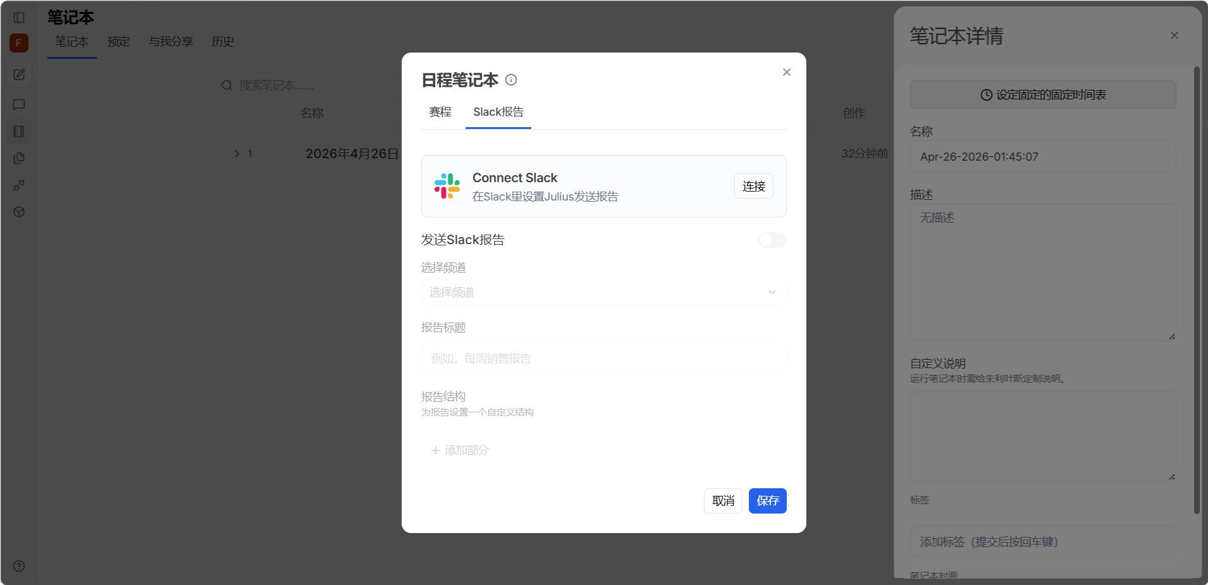Screen dimensions: 1208x585
Task: Click the 描述 text area
Action: [x=1043, y=273]
